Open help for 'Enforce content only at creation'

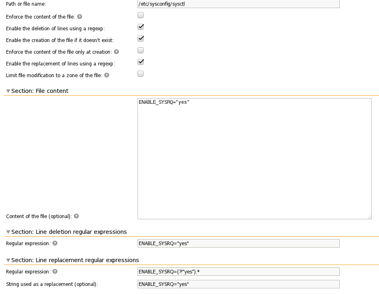[x=116, y=52]
